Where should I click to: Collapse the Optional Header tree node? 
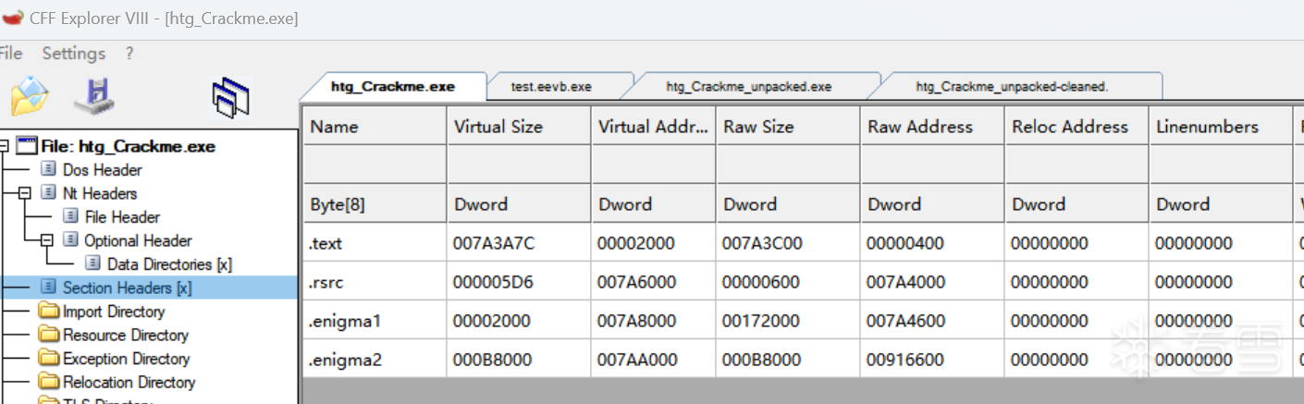pos(46,241)
